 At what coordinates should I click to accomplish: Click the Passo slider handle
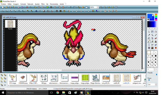[149, 80]
